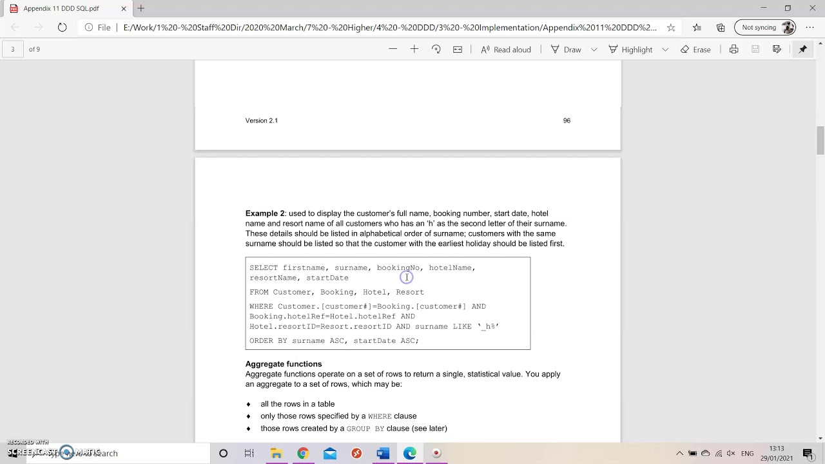The height and width of the screenshot is (464, 825).
Task: Start Read aloud for the document
Action: pyautogui.click(x=506, y=50)
